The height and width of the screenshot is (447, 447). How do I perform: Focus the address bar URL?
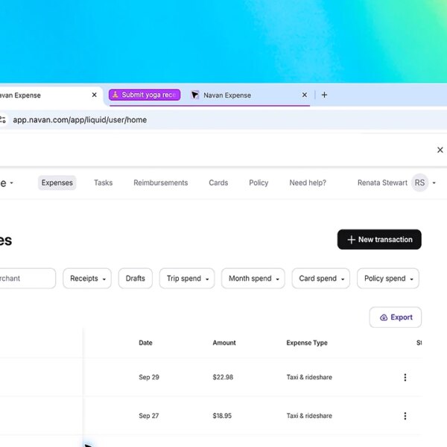80,120
